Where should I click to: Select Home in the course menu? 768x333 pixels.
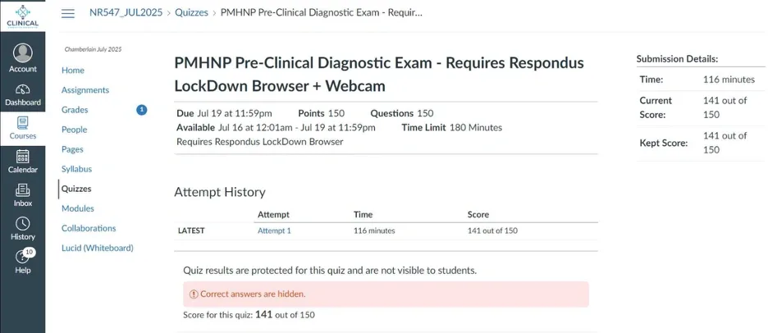73,71
